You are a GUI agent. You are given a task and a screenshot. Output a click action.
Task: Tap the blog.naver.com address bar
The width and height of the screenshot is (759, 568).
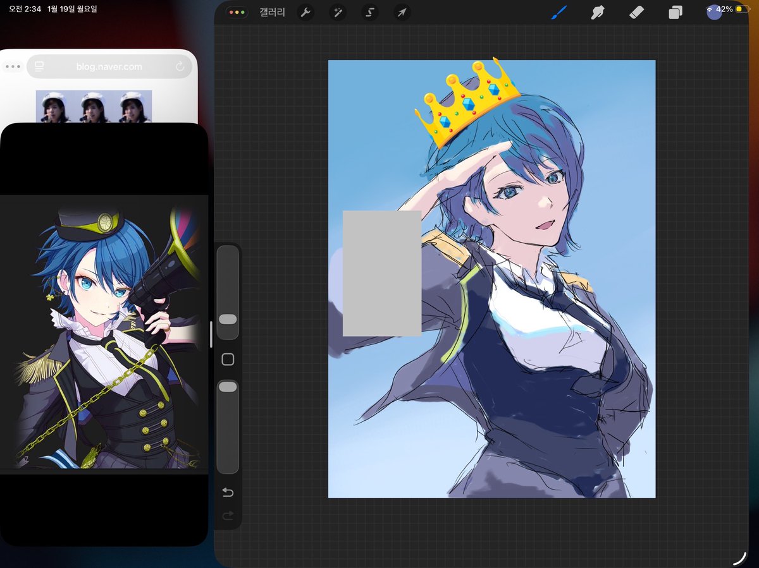click(108, 66)
